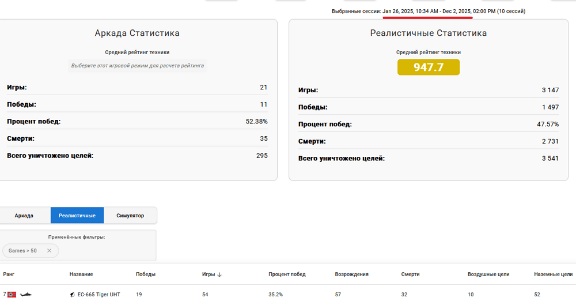Select the Реалистичные tab
The height and width of the screenshot is (305, 576).
77,216
